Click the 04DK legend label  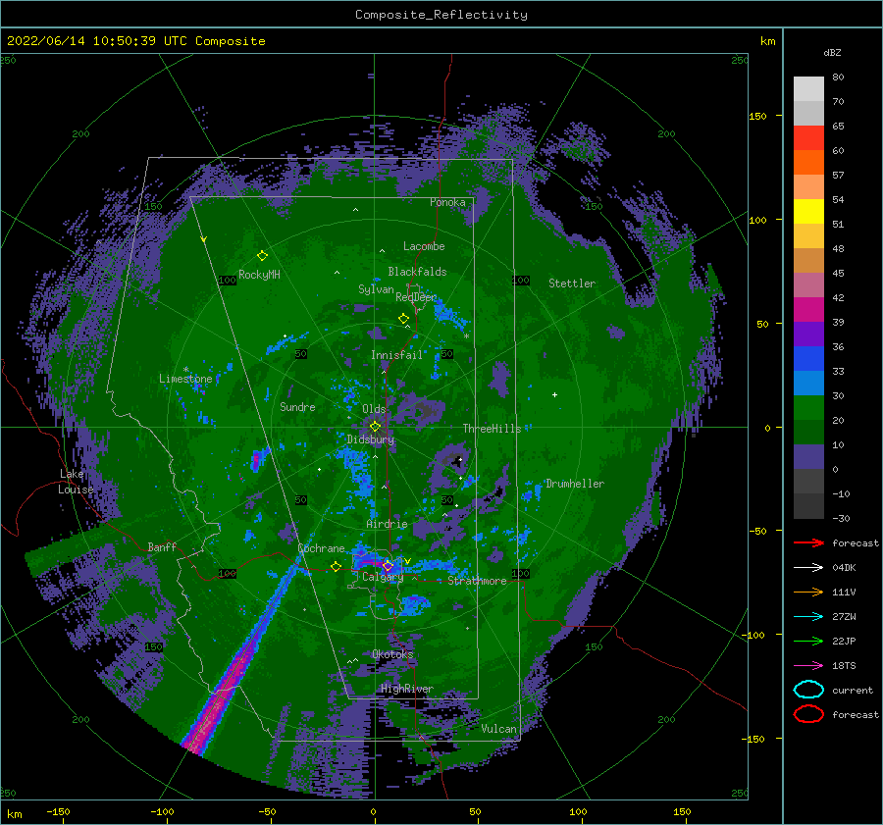(x=844, y=568)
